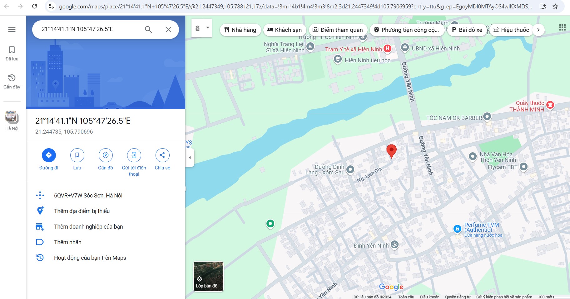Screen dimensions: 570x299
Task: Select Perfume TVM (Authentic) shop marker
Action: pyautogui.click(x=457, y=229)
